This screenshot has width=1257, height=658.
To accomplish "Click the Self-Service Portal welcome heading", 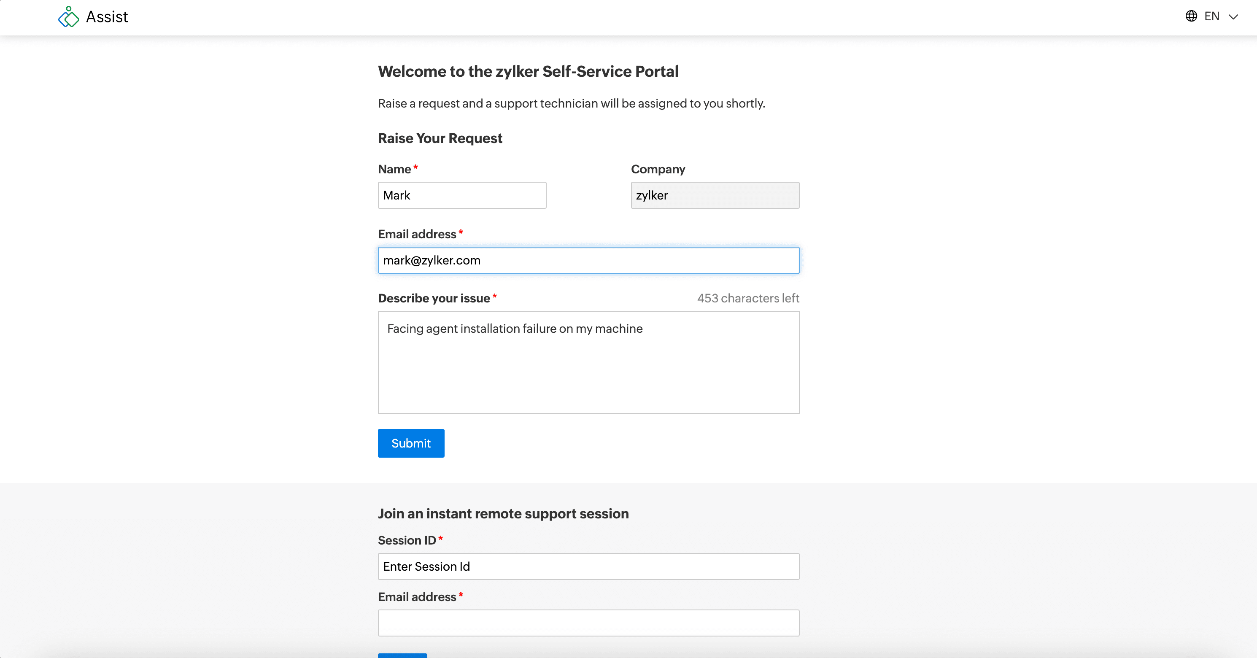I will (x=528, y=71).
